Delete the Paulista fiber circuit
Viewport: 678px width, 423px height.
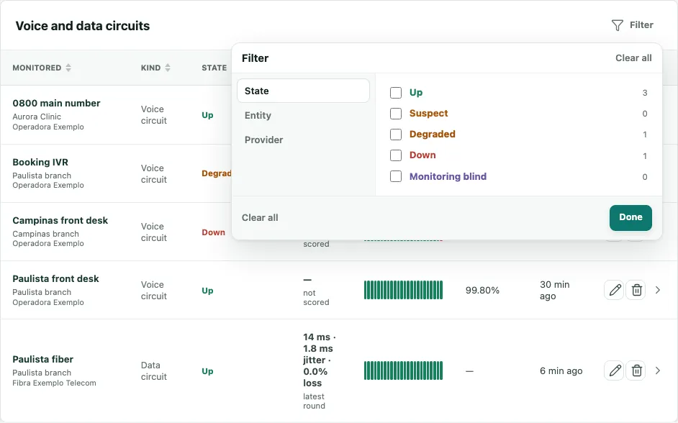click(x=636, y=370)
